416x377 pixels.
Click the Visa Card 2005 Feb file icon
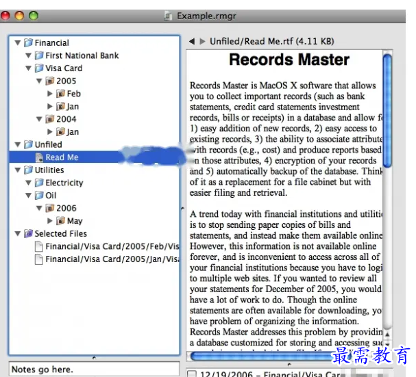(39, 246)
